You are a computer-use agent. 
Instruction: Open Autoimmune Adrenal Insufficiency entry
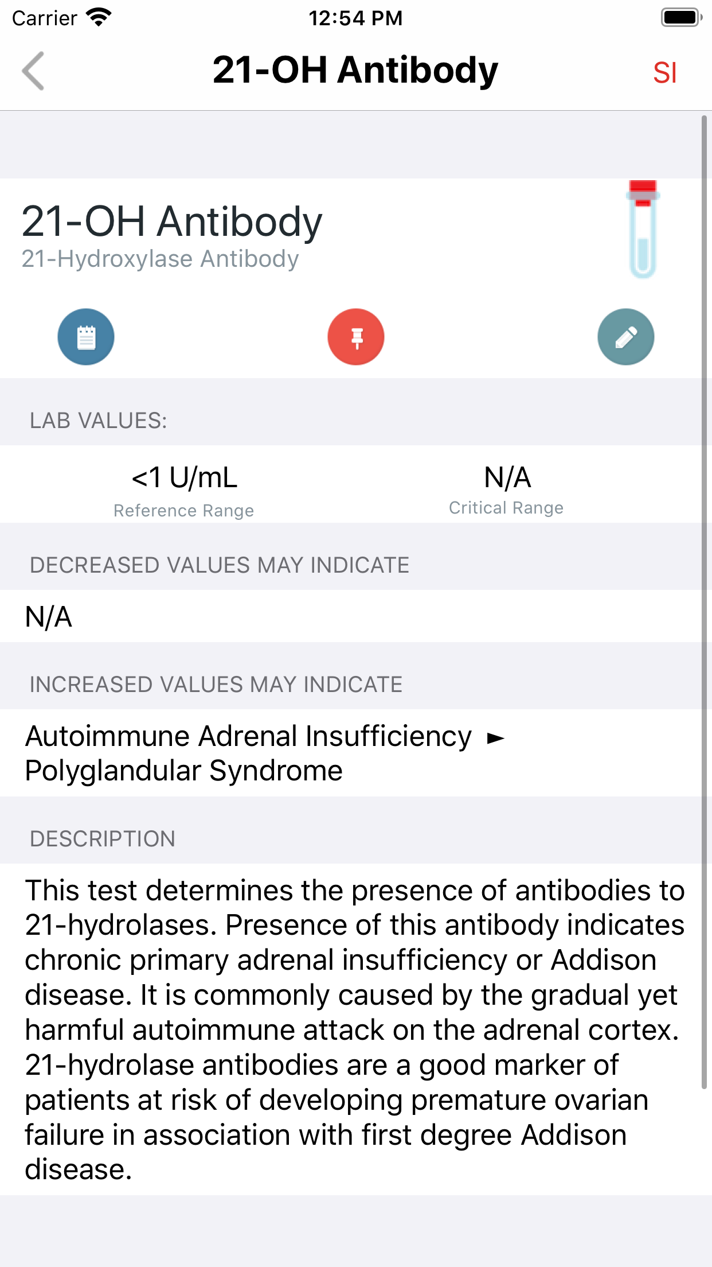click(x=248, y=736)
